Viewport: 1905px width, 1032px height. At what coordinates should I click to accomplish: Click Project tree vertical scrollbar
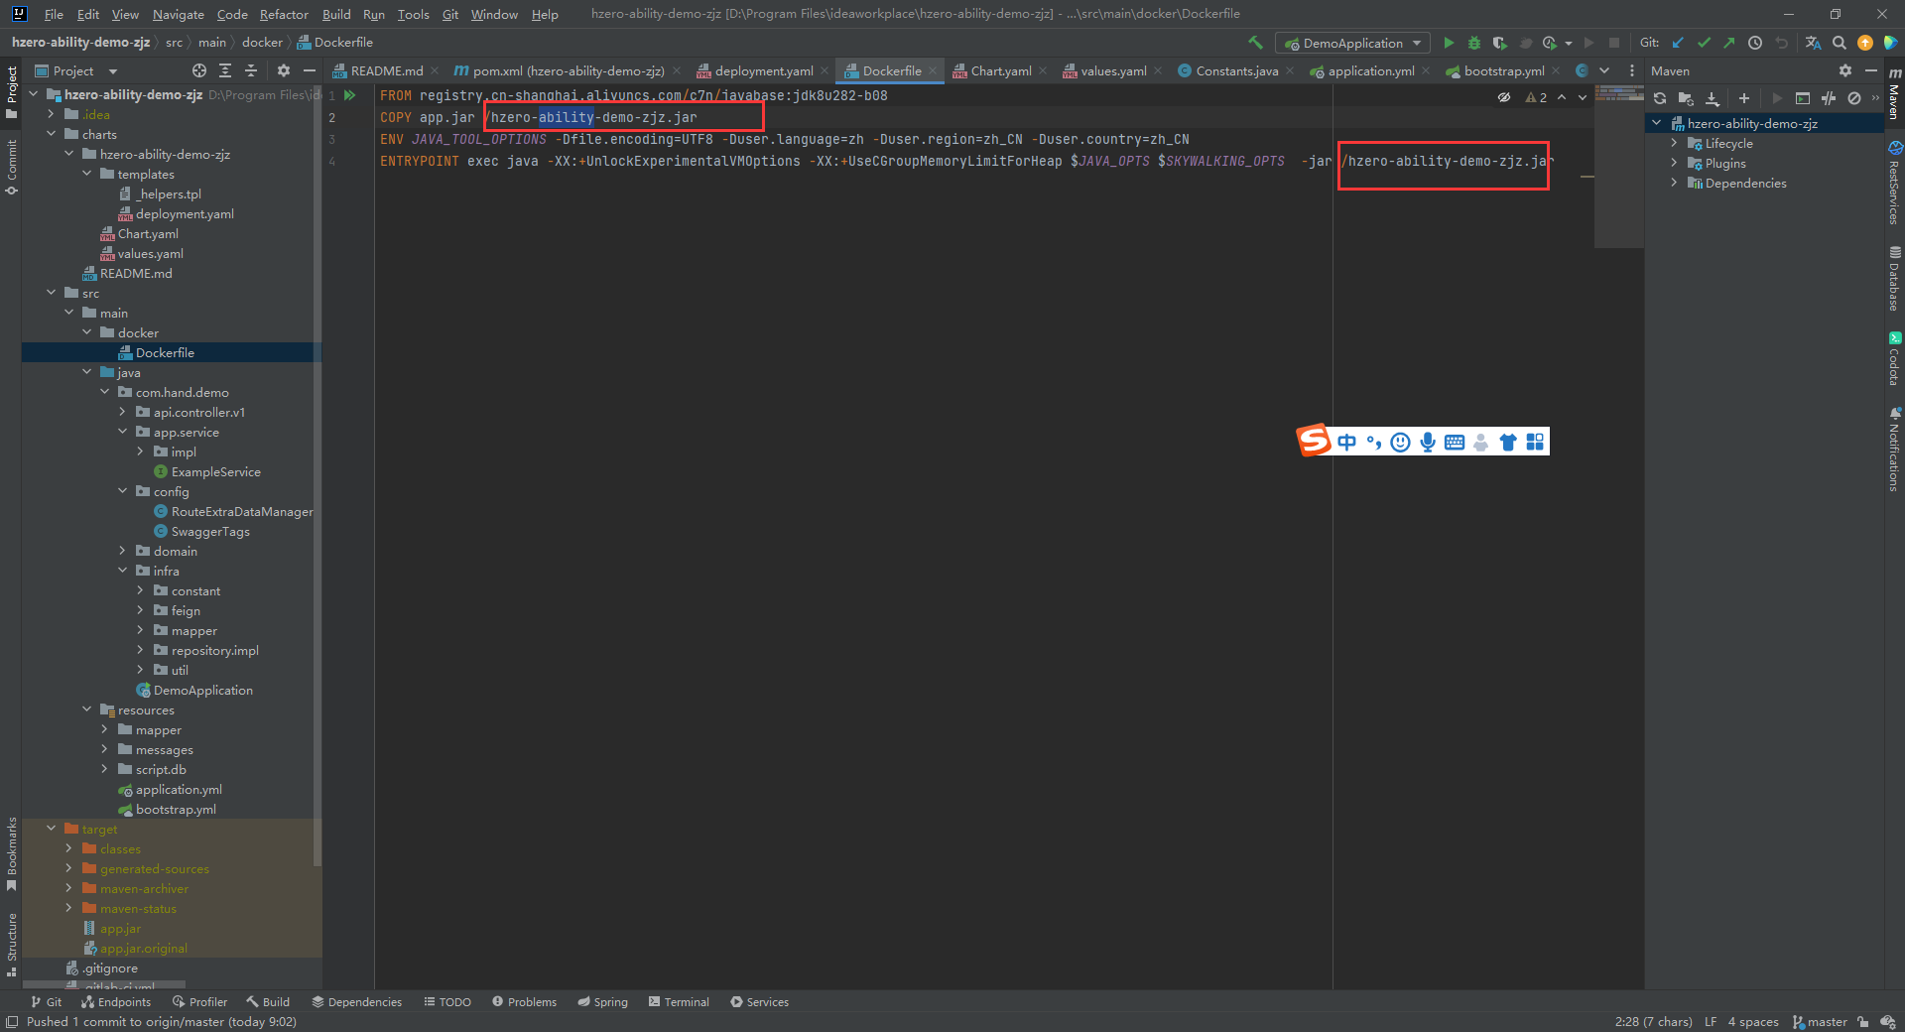click(x=317, y=476)
